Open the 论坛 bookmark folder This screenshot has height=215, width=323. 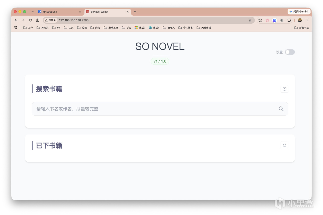pos(82,28)
